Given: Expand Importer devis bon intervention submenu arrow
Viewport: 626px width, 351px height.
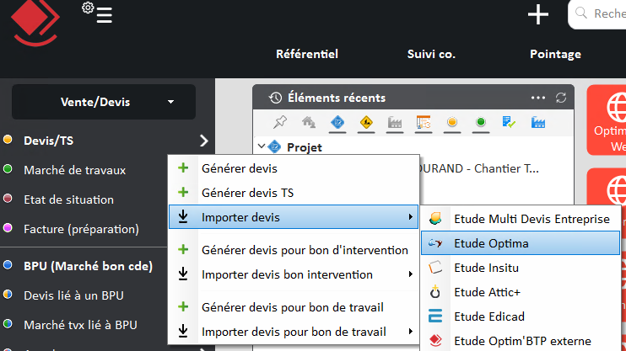Looking at the screenshot, I should pos(410,274).
